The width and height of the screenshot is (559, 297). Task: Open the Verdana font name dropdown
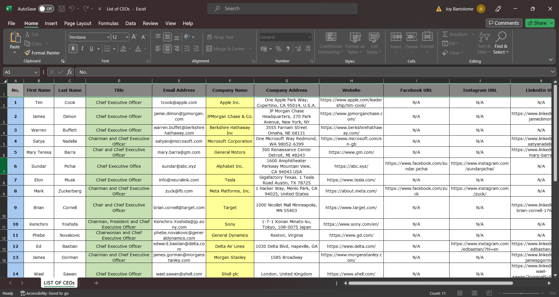click(108, 37)
